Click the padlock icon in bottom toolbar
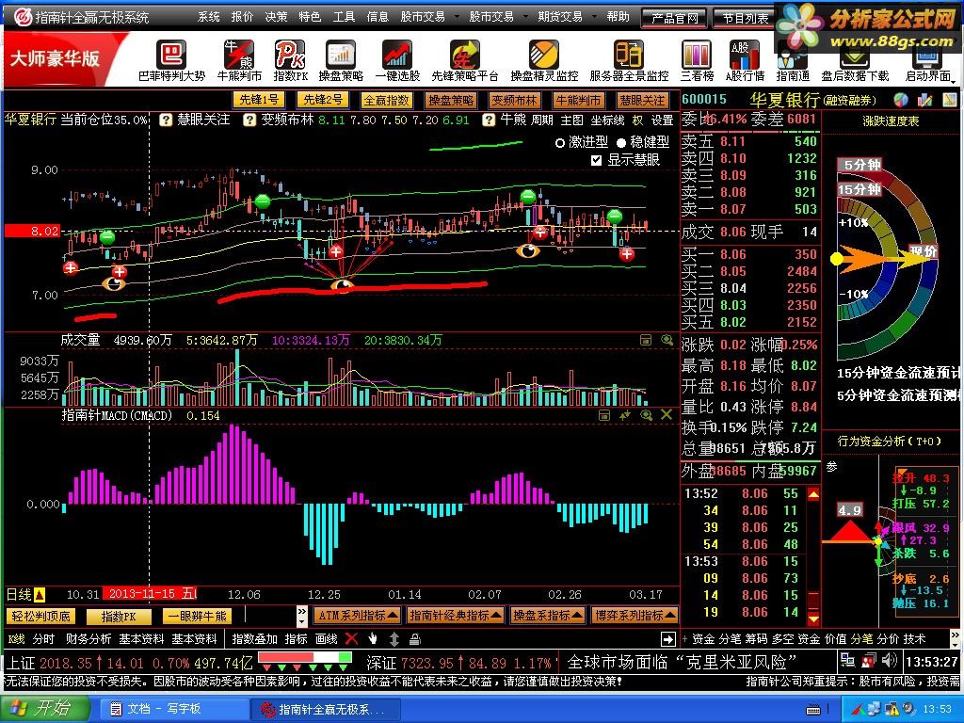 pos(415,639)
